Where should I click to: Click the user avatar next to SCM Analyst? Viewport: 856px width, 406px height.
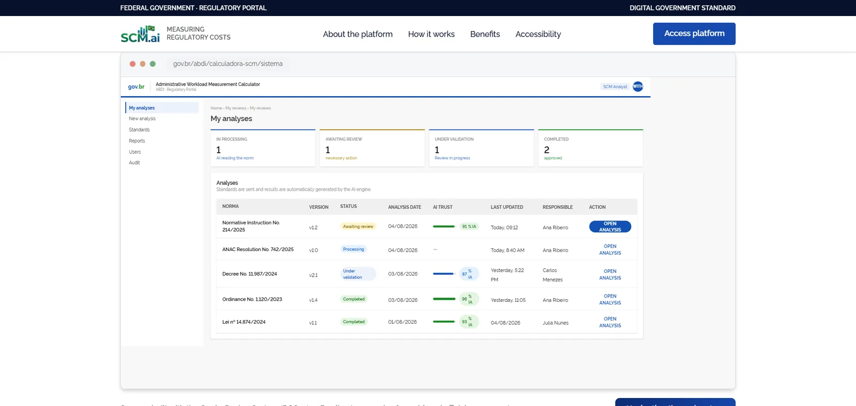(638, 87)
